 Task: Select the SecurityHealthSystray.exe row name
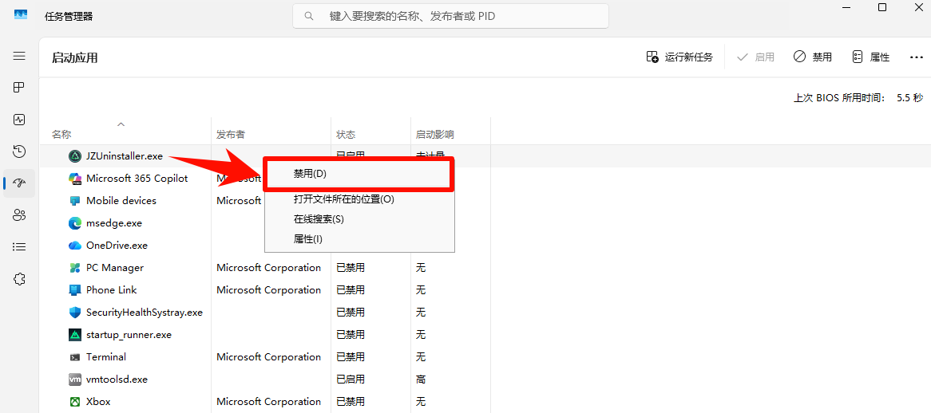pos(145,313)
